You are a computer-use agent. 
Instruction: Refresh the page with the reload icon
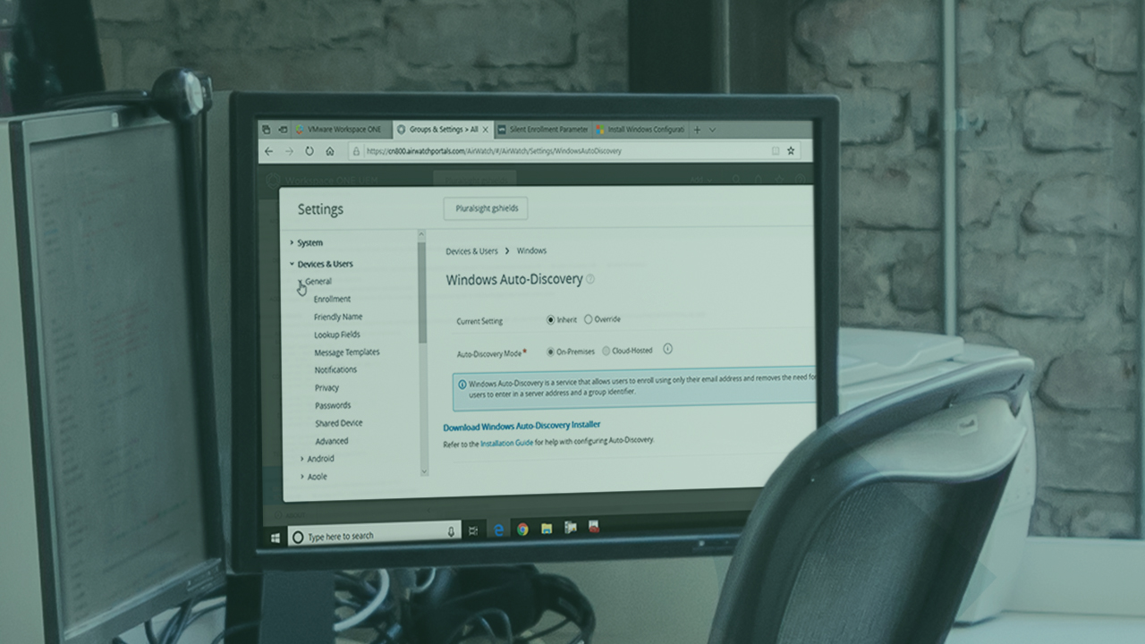pyautogui.click(x=310, y=151)
